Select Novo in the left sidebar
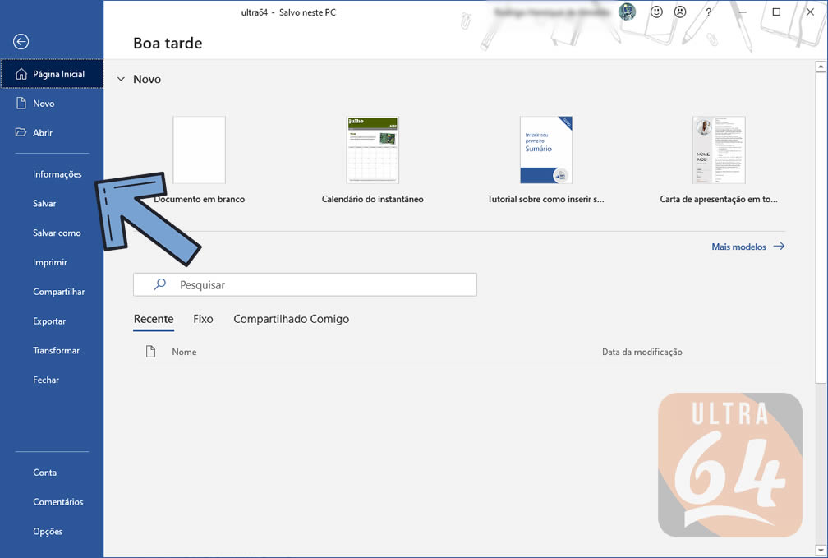Image resolution: width=828 pixels, height=558 pixels. pos(44,104)
